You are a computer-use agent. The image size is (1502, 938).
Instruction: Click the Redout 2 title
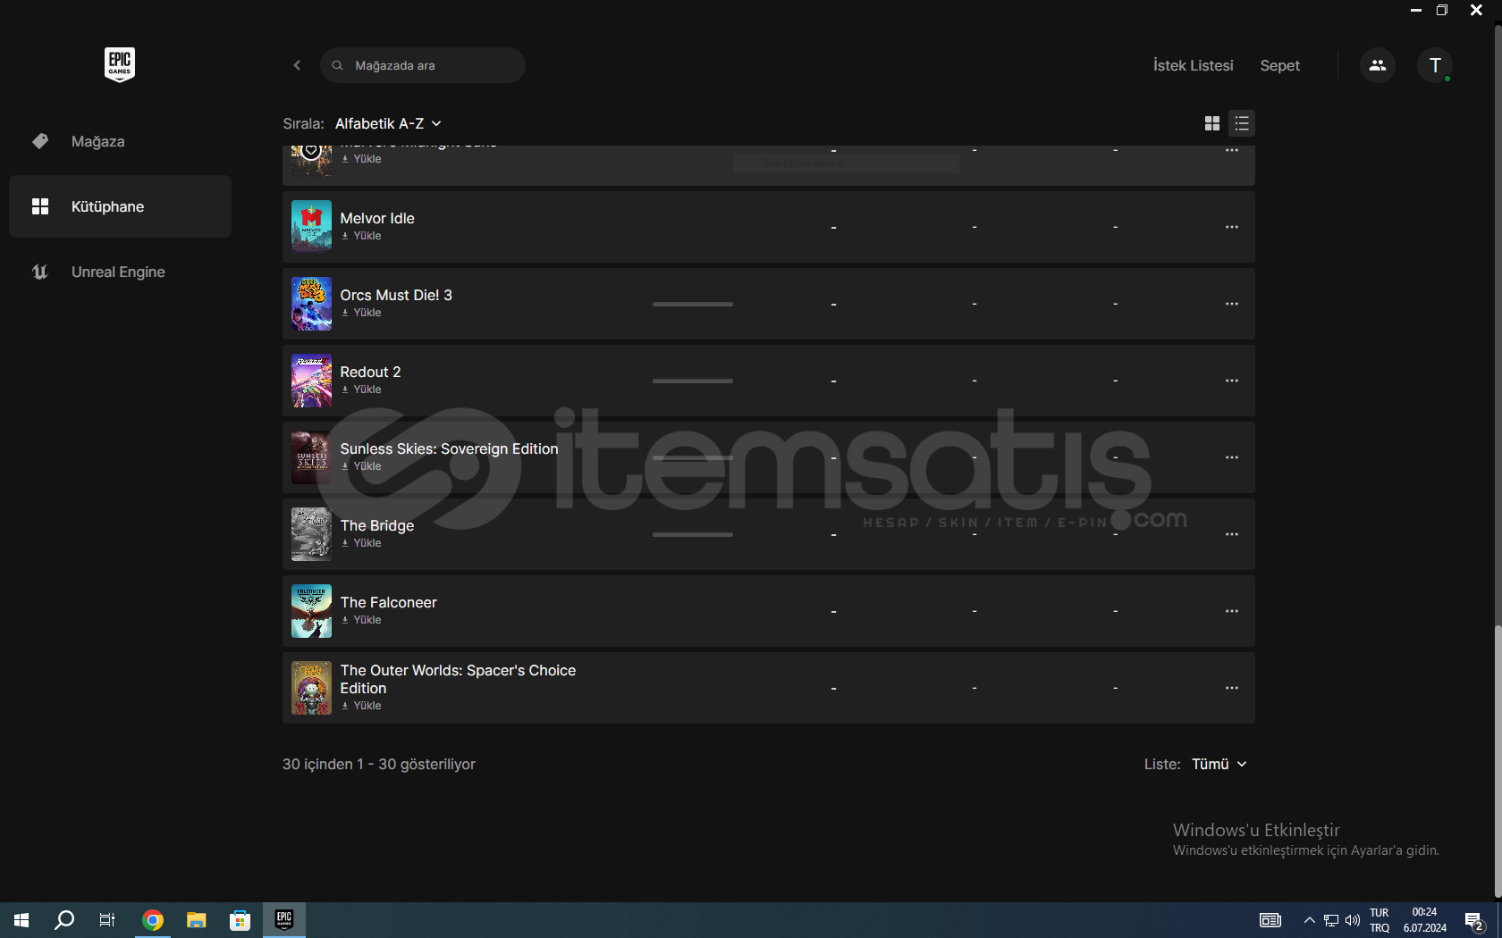click(370, 372)
